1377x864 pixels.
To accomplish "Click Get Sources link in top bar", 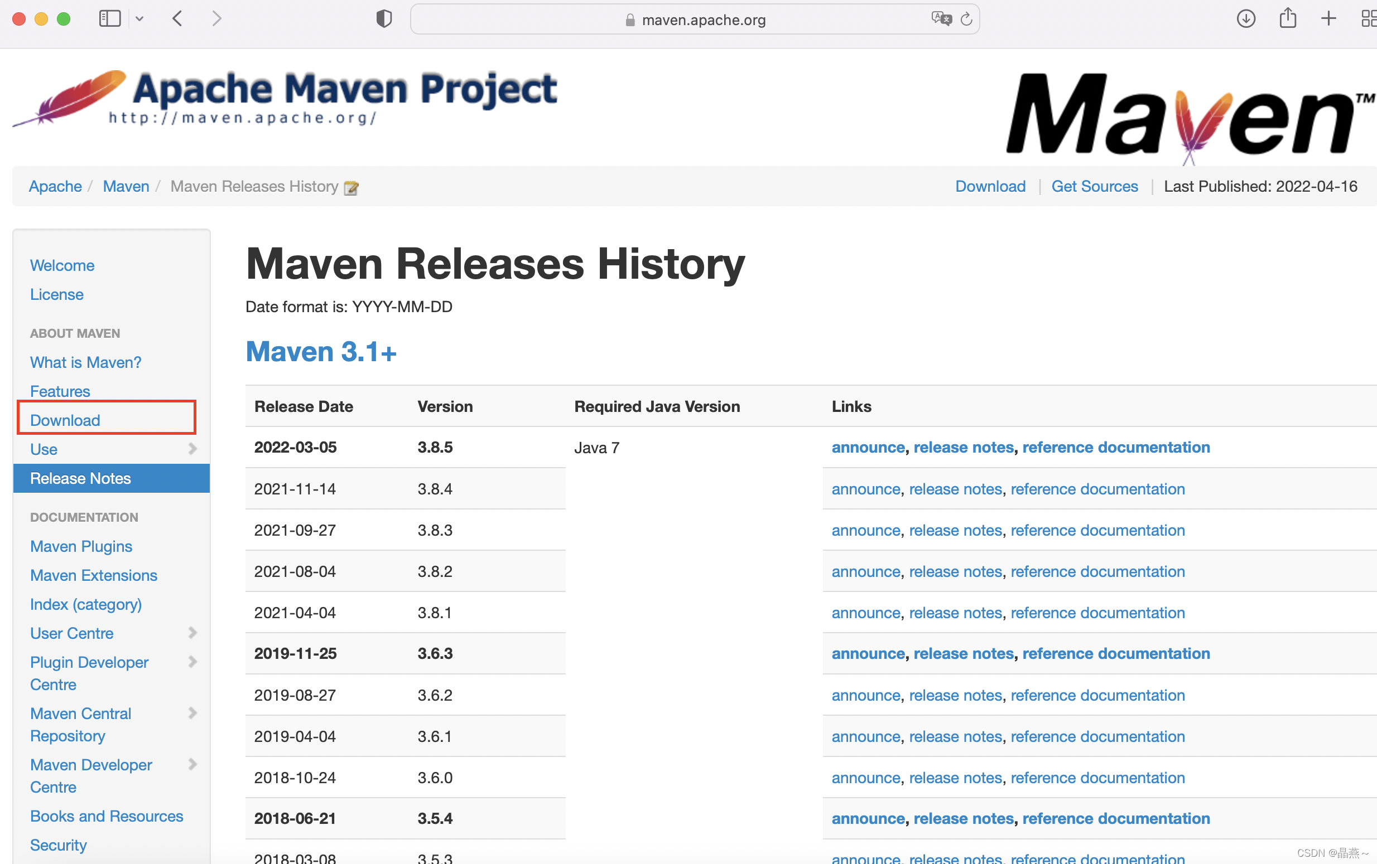I will pos(1094,186).
